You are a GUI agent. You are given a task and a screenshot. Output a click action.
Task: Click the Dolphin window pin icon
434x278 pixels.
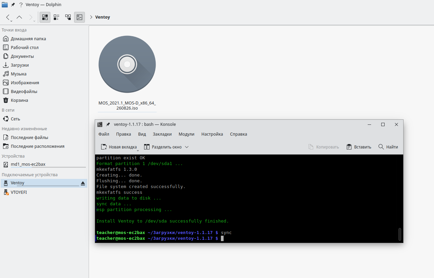click(13, 5)
